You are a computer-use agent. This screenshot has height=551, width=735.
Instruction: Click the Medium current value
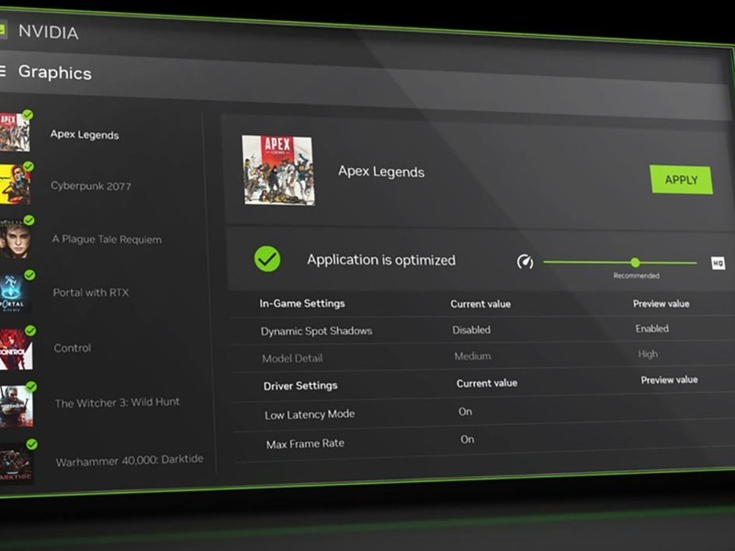[472, 356]
